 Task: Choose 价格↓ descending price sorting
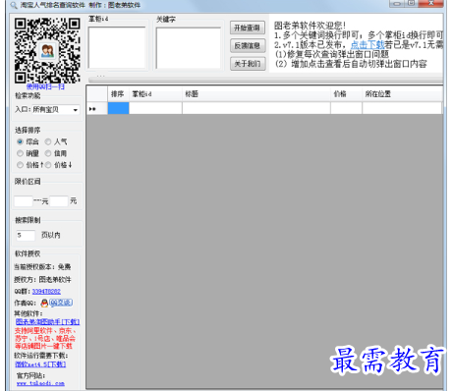[48, 165]
